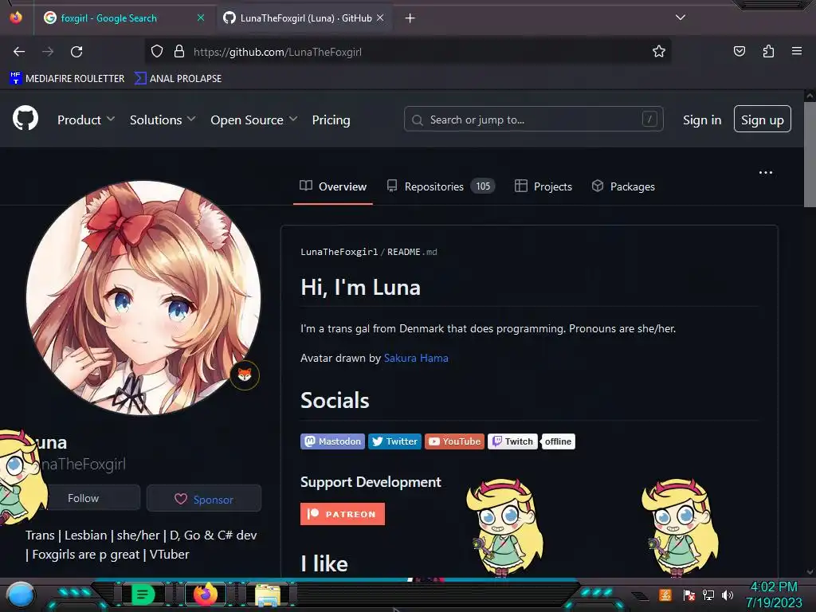Image resolution: width=816 pixels, height=612 pixels.
Task: Open the YouTube social badge
Action: click(x=454, y=441)
